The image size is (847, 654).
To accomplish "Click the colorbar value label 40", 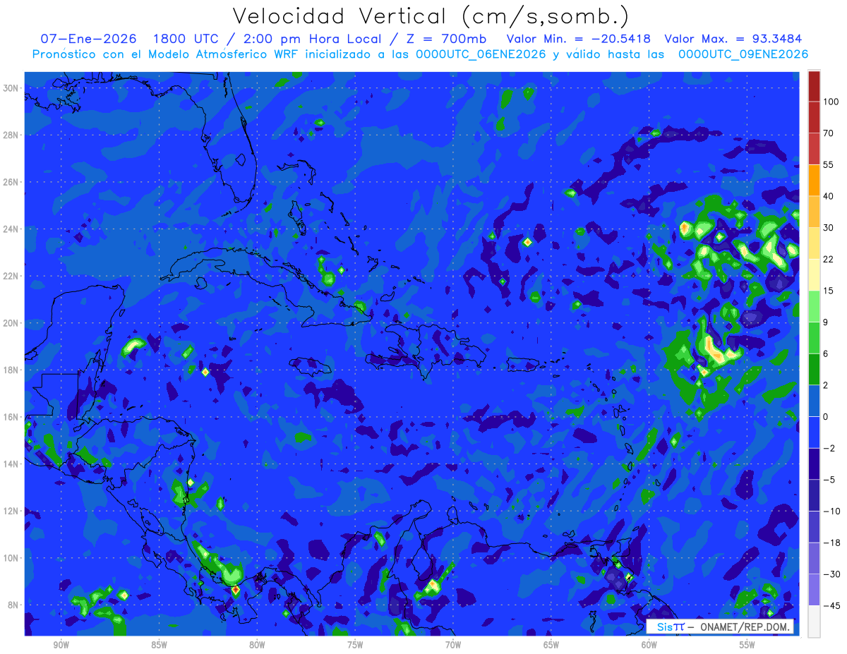I will click(x=829, y=195).
